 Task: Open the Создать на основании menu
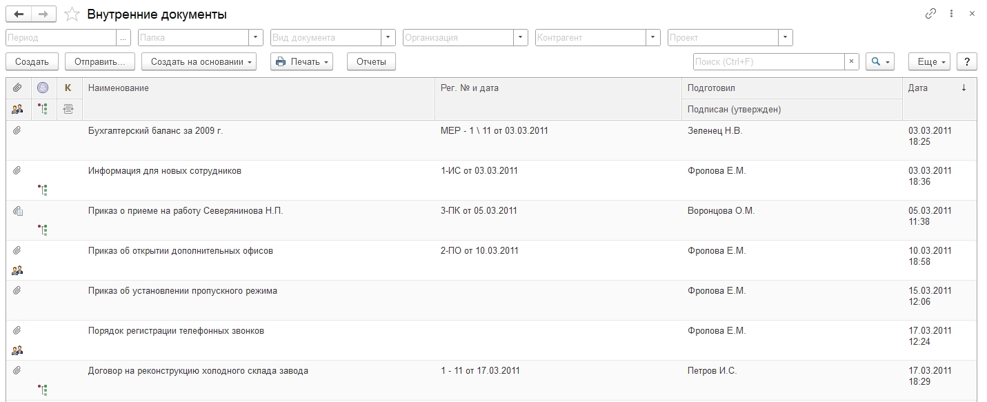coord(199,62)
